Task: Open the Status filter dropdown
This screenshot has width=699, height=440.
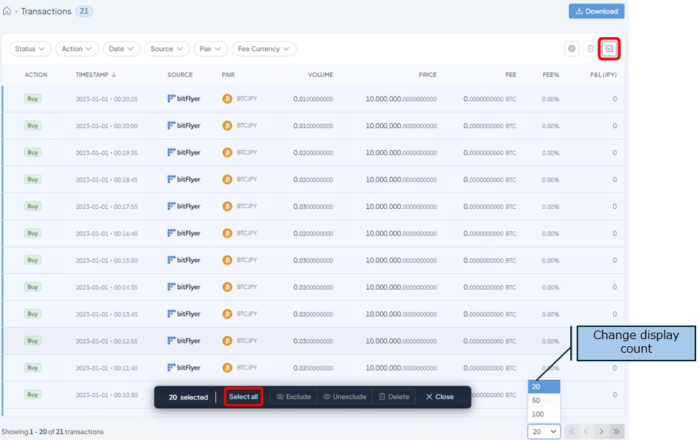Action: [x=30, y=49]
